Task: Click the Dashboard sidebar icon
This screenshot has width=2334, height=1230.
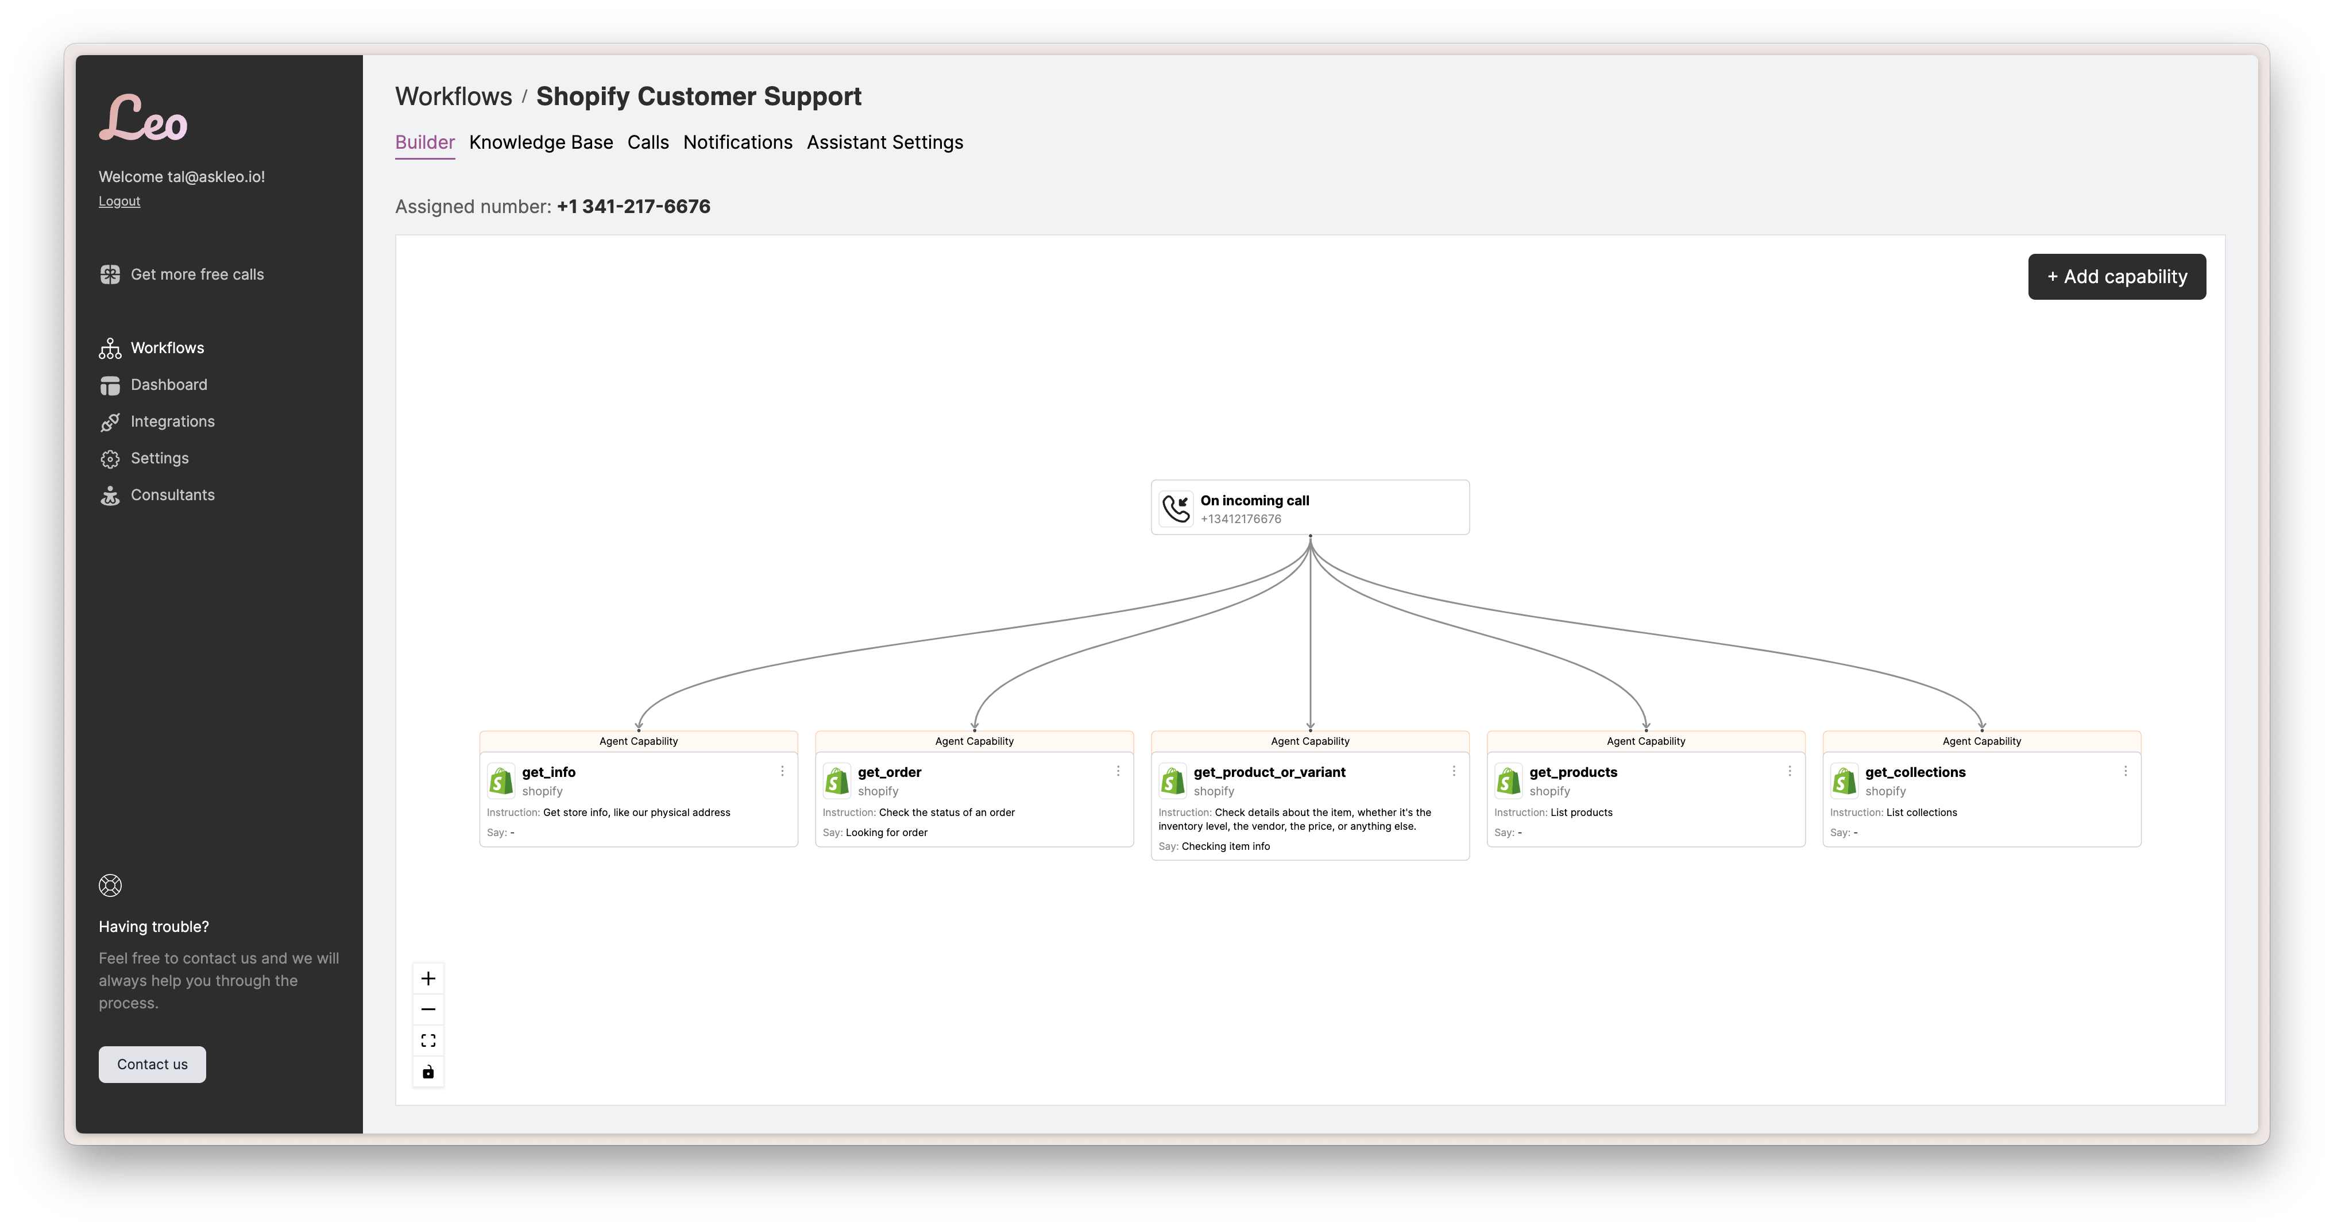Action: point(110,384)
